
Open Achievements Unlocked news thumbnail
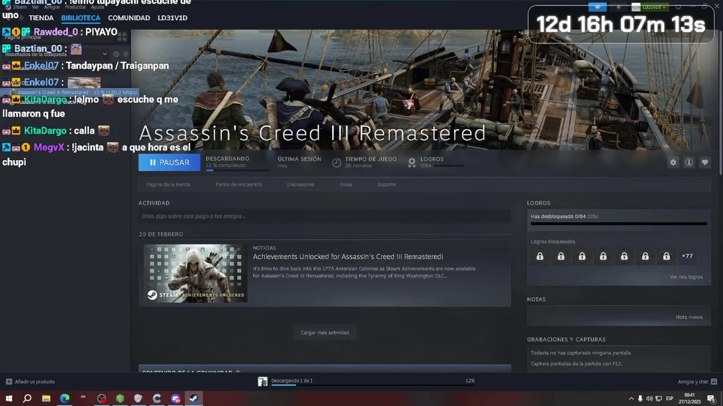[x=195, y=273]
